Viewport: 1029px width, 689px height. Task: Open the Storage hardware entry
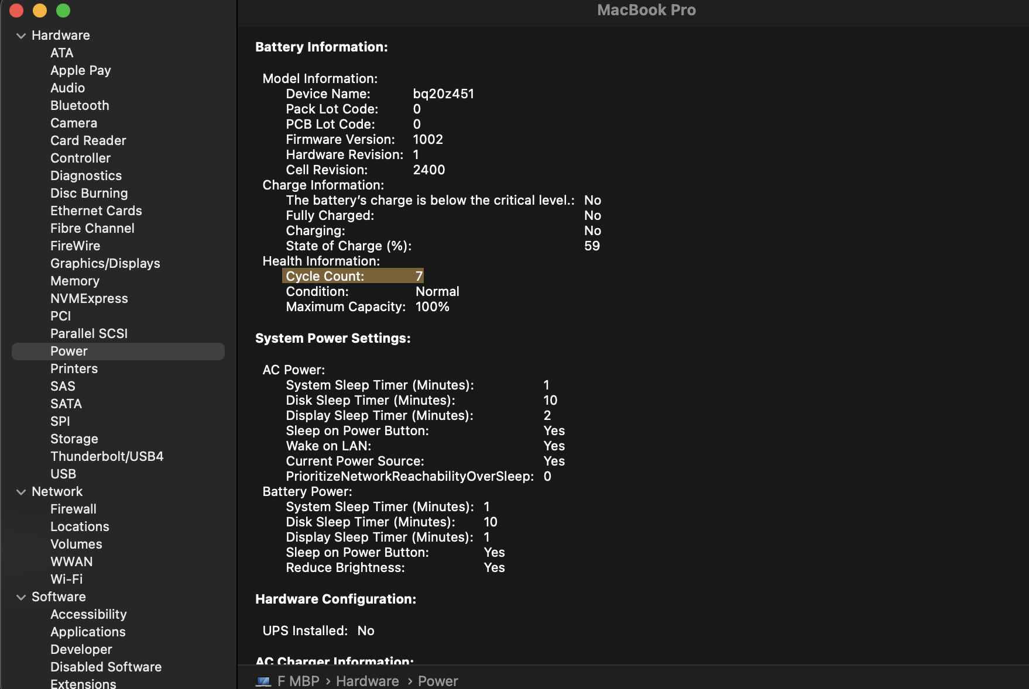(x=74, y=439)
